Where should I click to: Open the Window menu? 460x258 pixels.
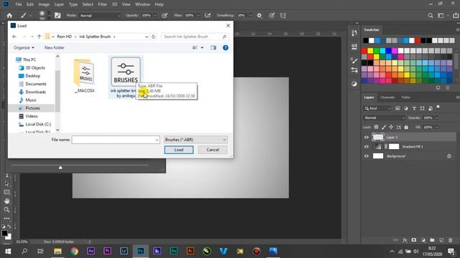coord(142,4)
